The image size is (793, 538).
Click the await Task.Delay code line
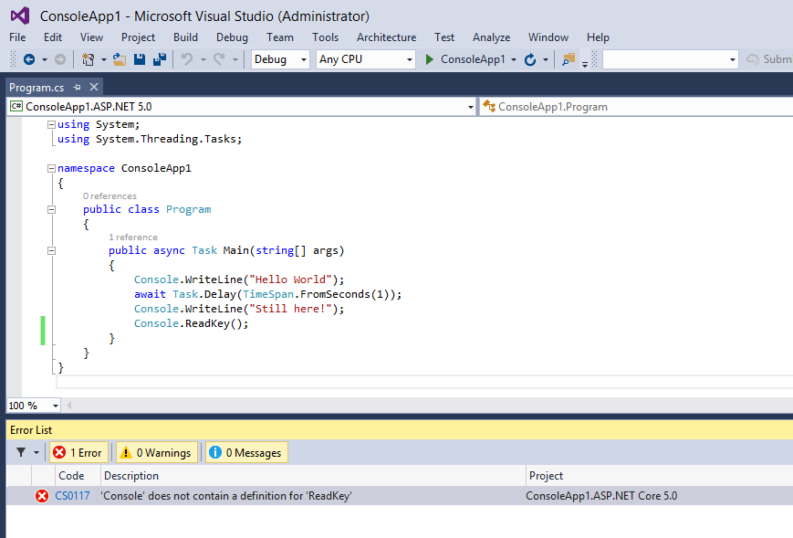[267, 294]
